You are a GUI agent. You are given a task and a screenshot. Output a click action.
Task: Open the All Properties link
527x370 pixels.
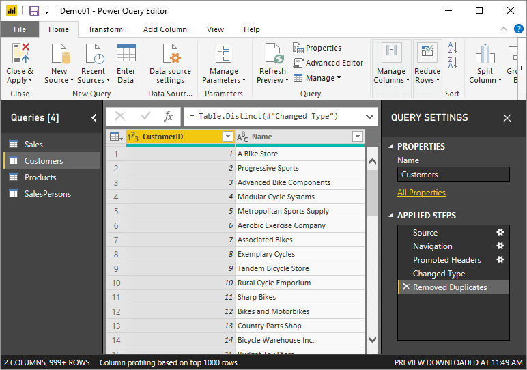point(421,193)
